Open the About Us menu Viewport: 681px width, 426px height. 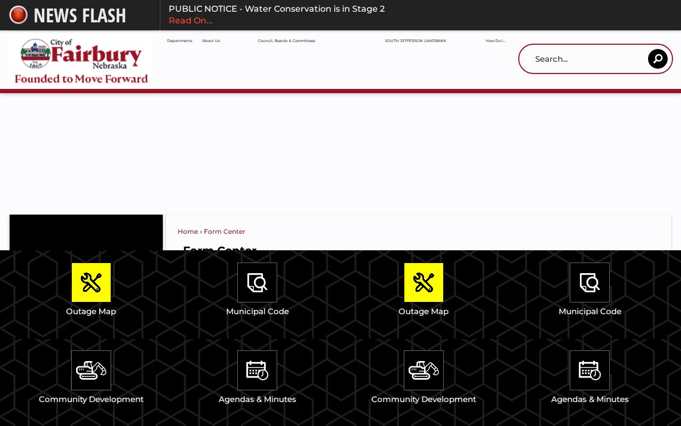(x=211, y=41)
